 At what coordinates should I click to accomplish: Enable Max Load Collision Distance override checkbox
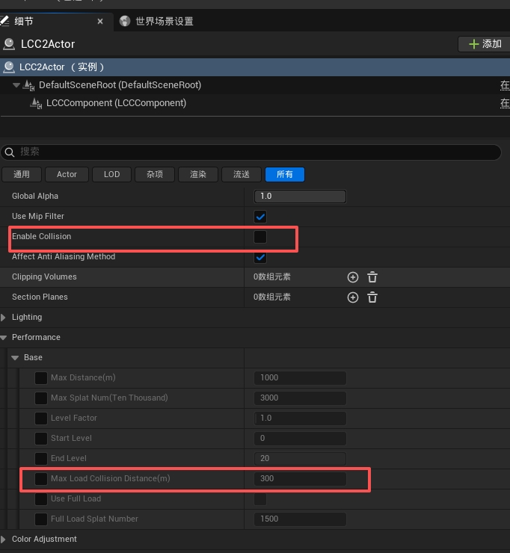pos(41,478)
